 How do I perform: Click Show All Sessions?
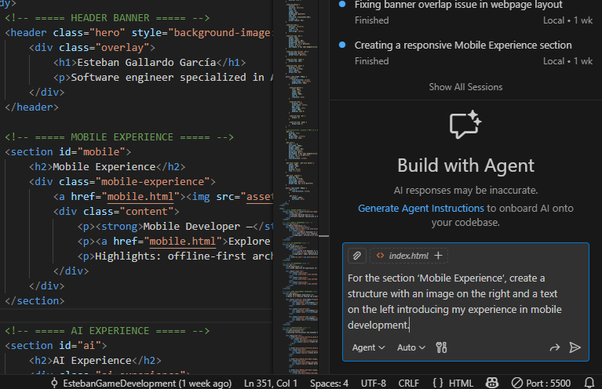tap(465, 87)
